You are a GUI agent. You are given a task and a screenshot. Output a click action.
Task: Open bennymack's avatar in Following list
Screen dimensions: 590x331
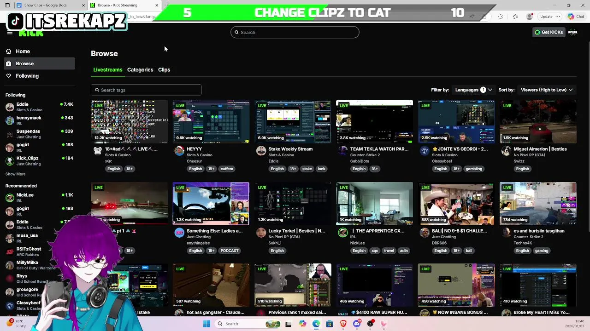point(10,120)
